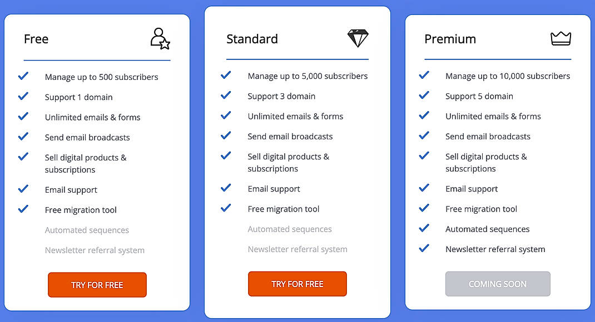
Task: Click the grayed-out 'Automated sequences' in Standard
Action: (290, 229)
